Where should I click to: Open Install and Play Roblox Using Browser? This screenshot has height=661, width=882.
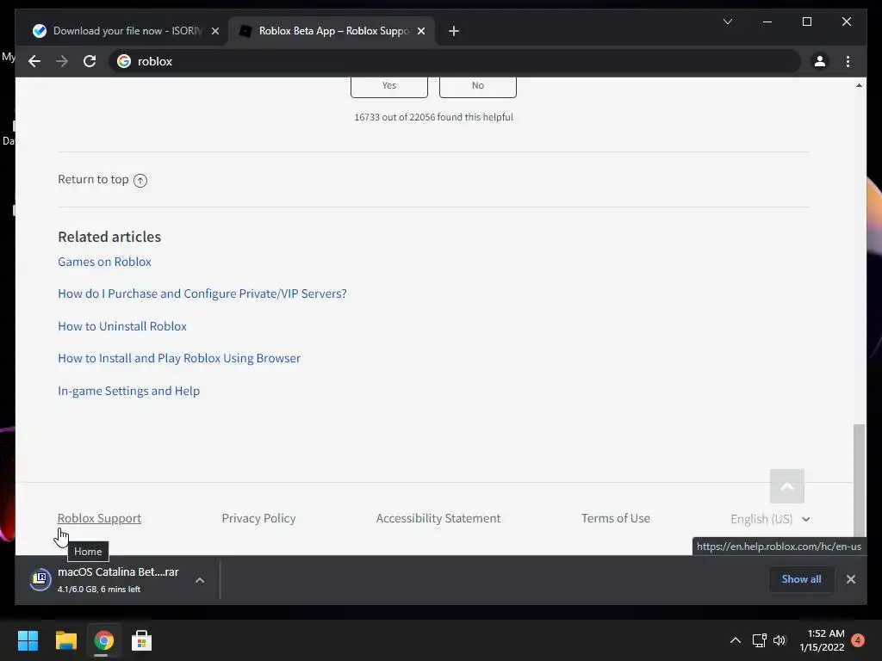click(x=179, y=359)
